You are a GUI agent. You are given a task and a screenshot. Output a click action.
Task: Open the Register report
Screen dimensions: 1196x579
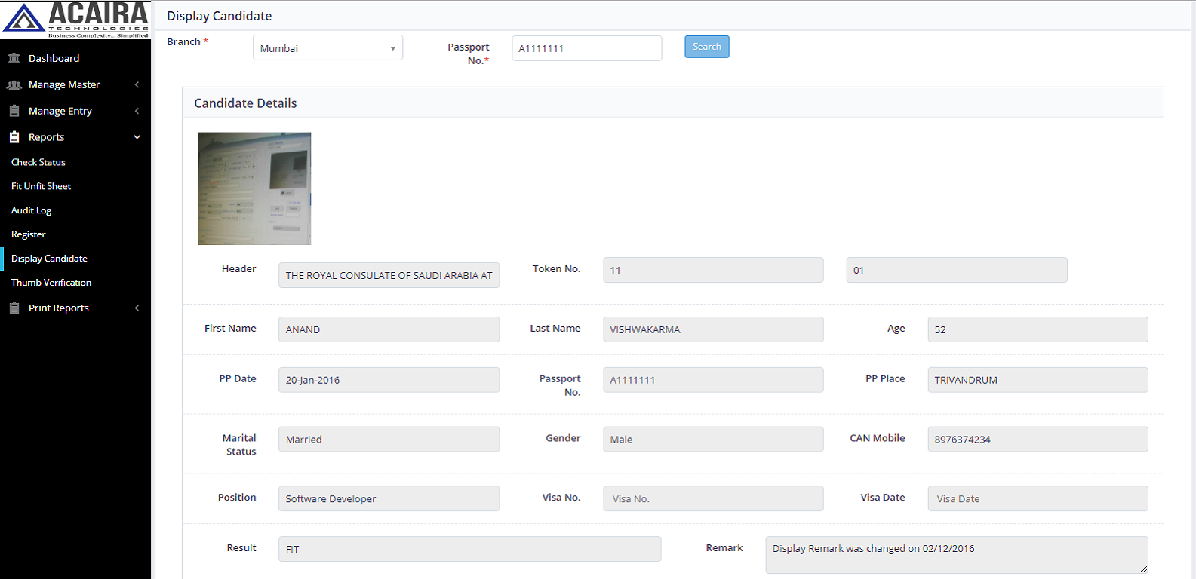(x=29, y=234)
